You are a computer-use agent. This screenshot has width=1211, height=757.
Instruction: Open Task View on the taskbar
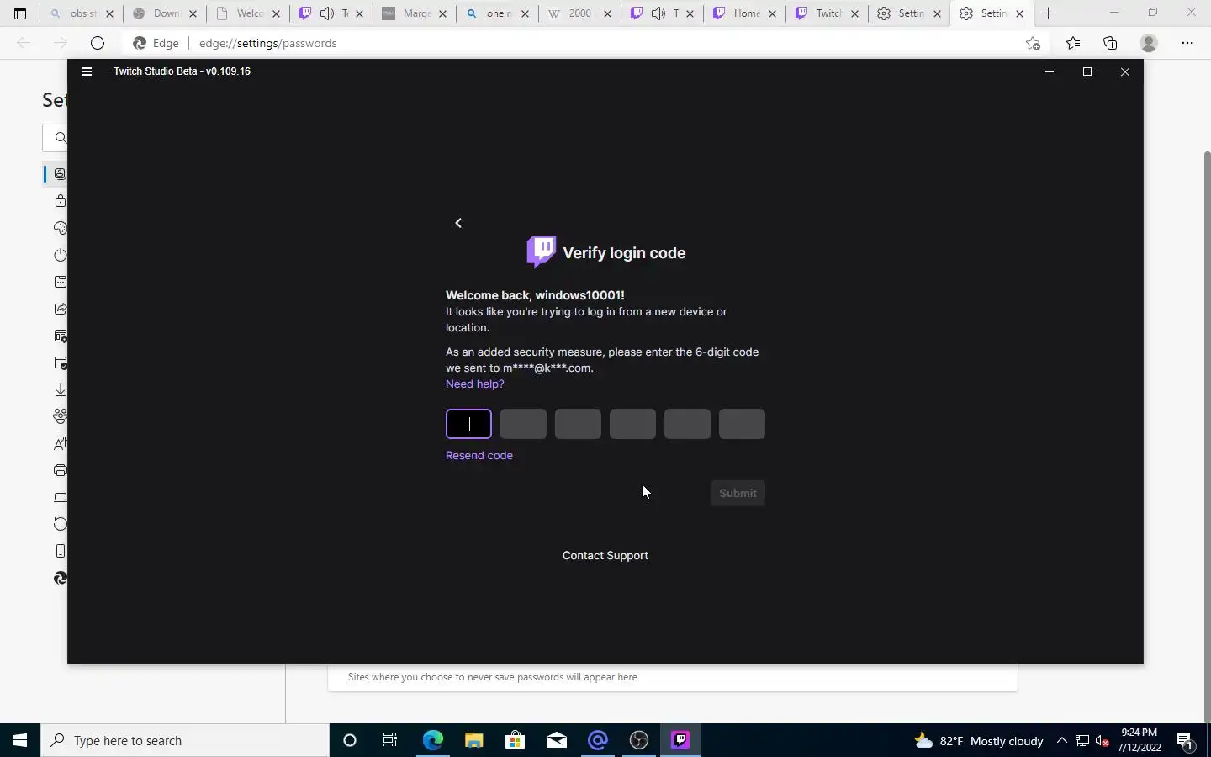pos(390,740)
